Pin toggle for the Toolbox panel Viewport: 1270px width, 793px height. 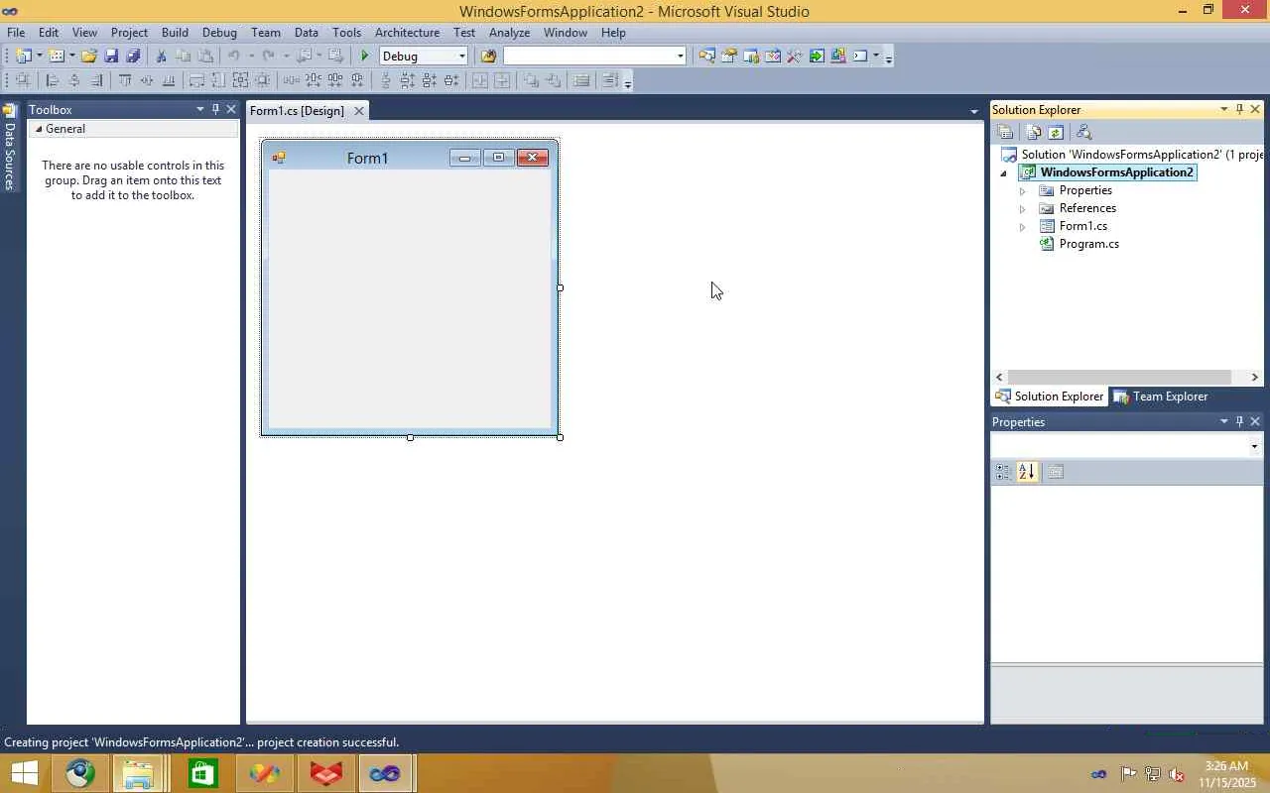tap(215, 109)
